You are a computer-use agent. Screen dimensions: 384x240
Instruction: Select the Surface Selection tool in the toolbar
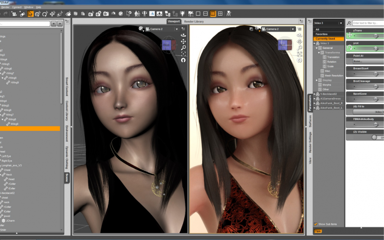click(68, 14)
